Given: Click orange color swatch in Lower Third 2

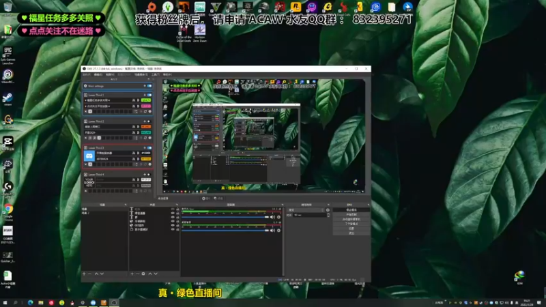Looking at the screenshot, I should [x=146, y=127].
